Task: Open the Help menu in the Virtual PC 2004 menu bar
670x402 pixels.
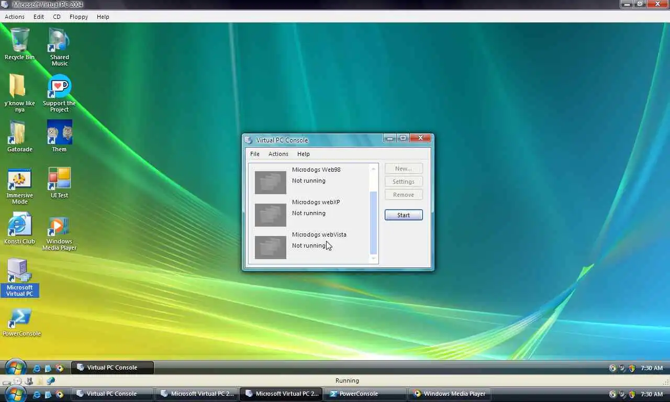Action: point(103,17)
